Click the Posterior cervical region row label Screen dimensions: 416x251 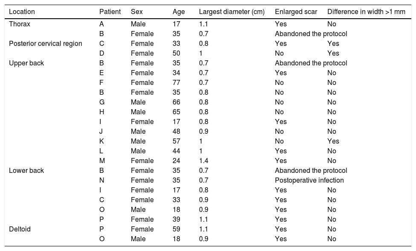45,43
